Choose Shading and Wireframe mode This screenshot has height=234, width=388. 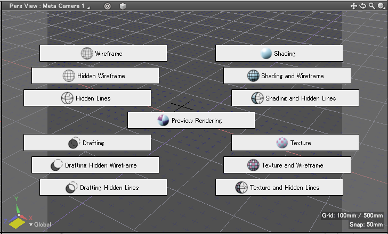(x=287, y=76)
